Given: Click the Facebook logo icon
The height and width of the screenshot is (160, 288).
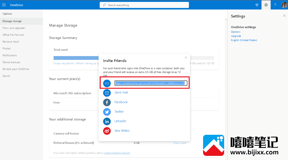Looking at the screenshot, I should pyautogui.click(x=107, y=102).
